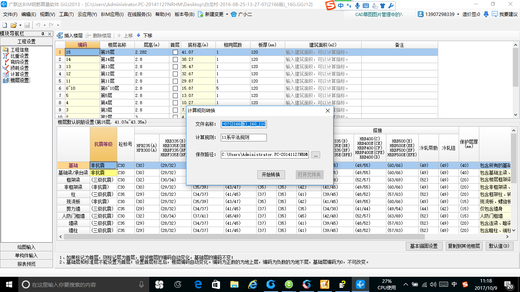Toggle 首层 checkbox for 第15层
The width and height of the screenshot is (520, 292).
175,52
